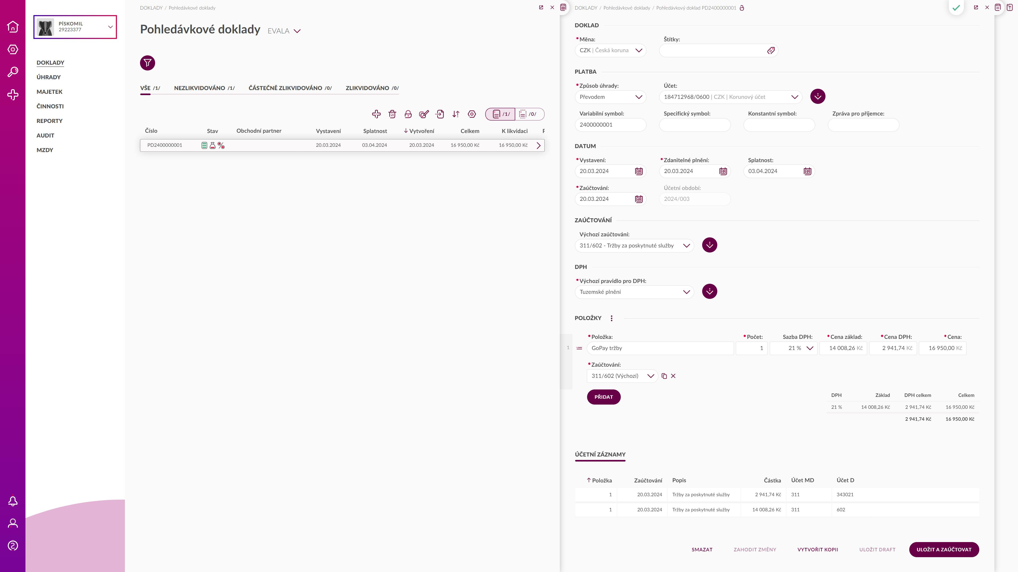Expand row PD2400000001 with chevron arrow
The height and width of the screenshot is (572, 1018).
click(x=538, y=145)
